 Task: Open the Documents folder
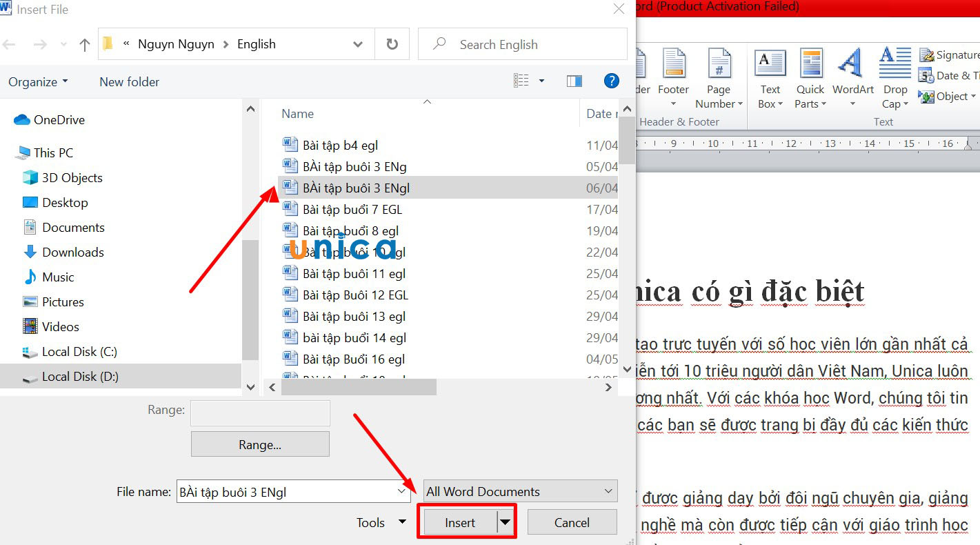pyautogui.click(x=63, y=227)
